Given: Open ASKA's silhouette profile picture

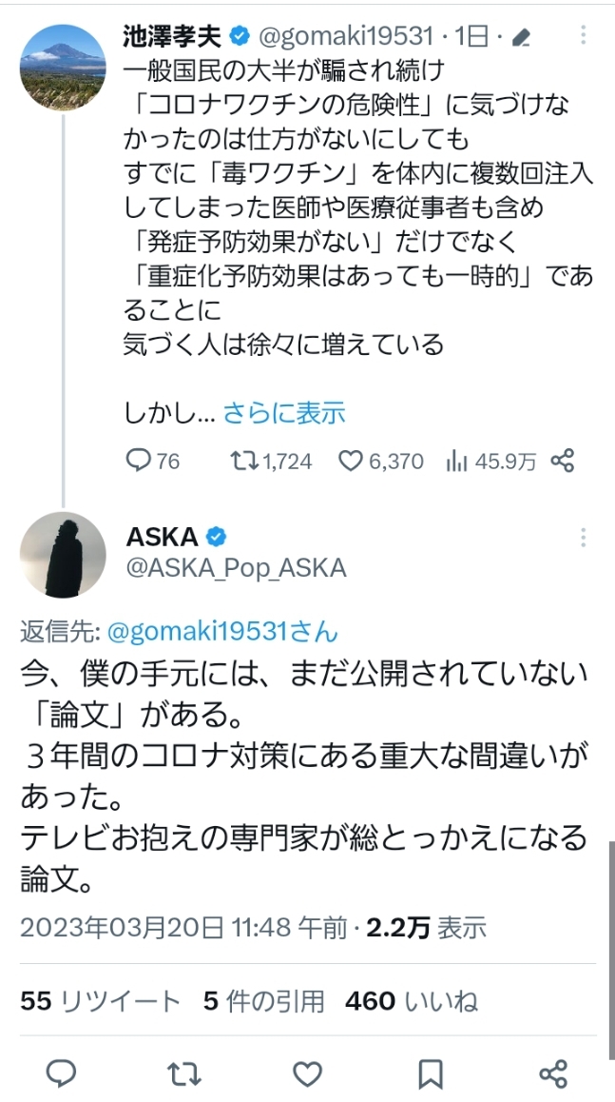Looking at the screenshot, I should click(x=63, y=554).
